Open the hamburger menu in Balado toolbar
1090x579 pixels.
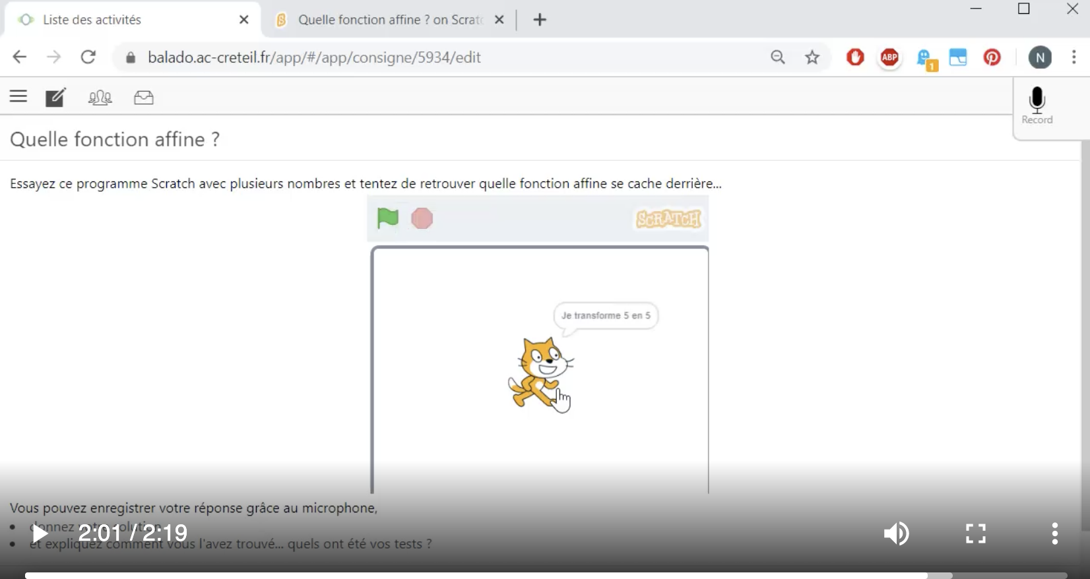pyautogui.click(x=18, y=97)
